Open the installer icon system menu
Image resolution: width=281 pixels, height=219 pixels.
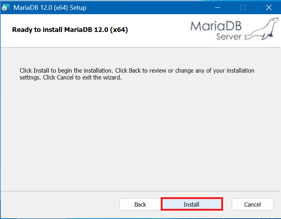coord(6,8)
